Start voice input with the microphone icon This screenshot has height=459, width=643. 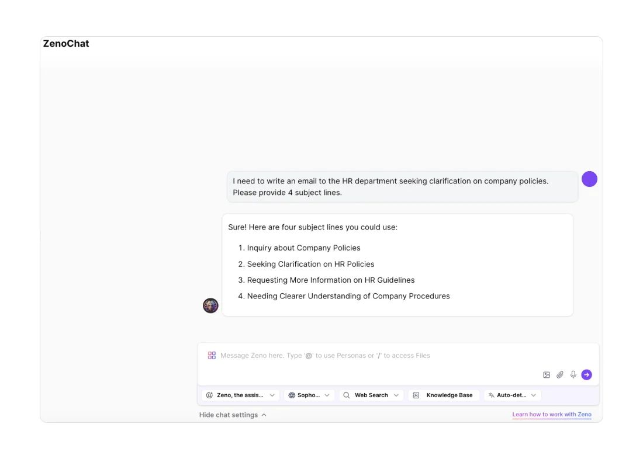(x=573, y=374)
